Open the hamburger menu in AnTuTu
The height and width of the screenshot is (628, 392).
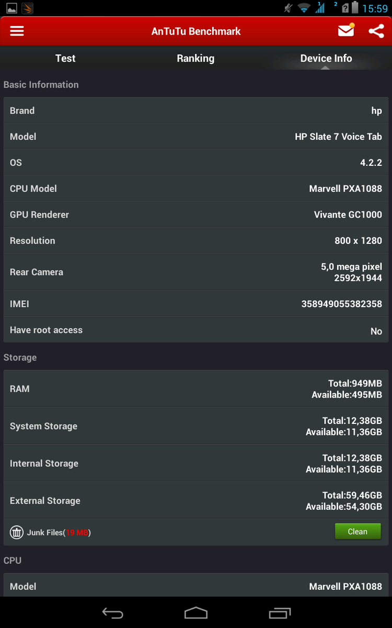(17, 31)
